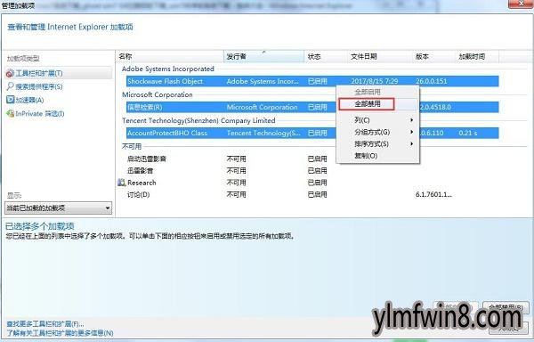The height and width of the screenshot is (342, 534).
Task: Select the AccountProtectBHO Class add-on row
Action: (x=312, y=133)
